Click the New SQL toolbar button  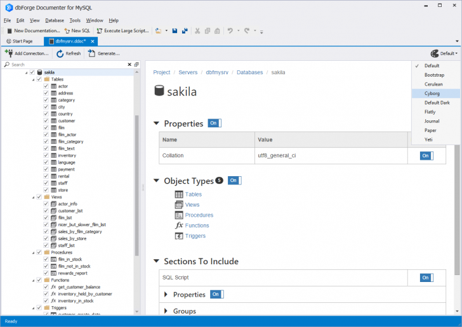[x=77, y=30]
